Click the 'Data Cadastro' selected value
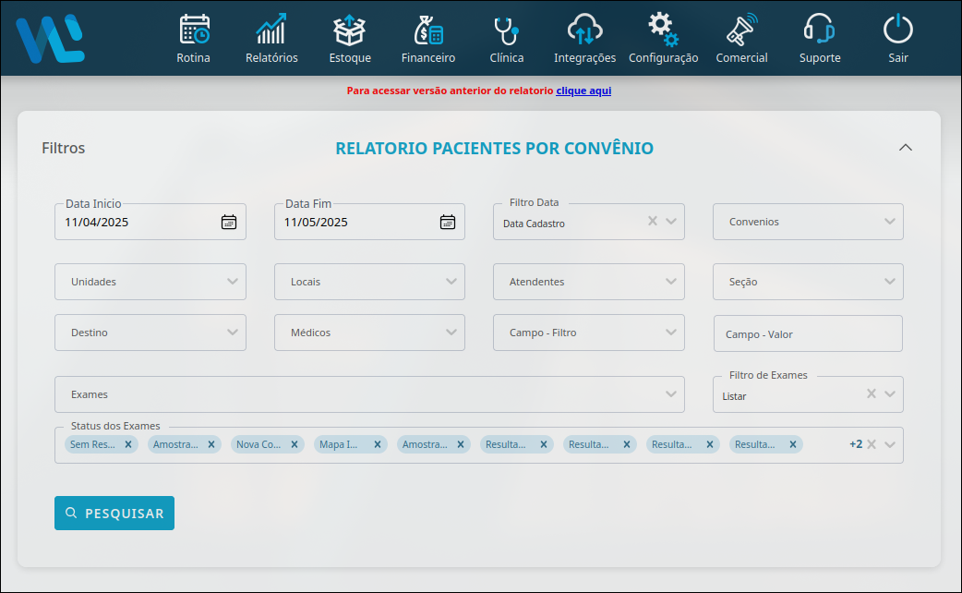 [534, 224]
